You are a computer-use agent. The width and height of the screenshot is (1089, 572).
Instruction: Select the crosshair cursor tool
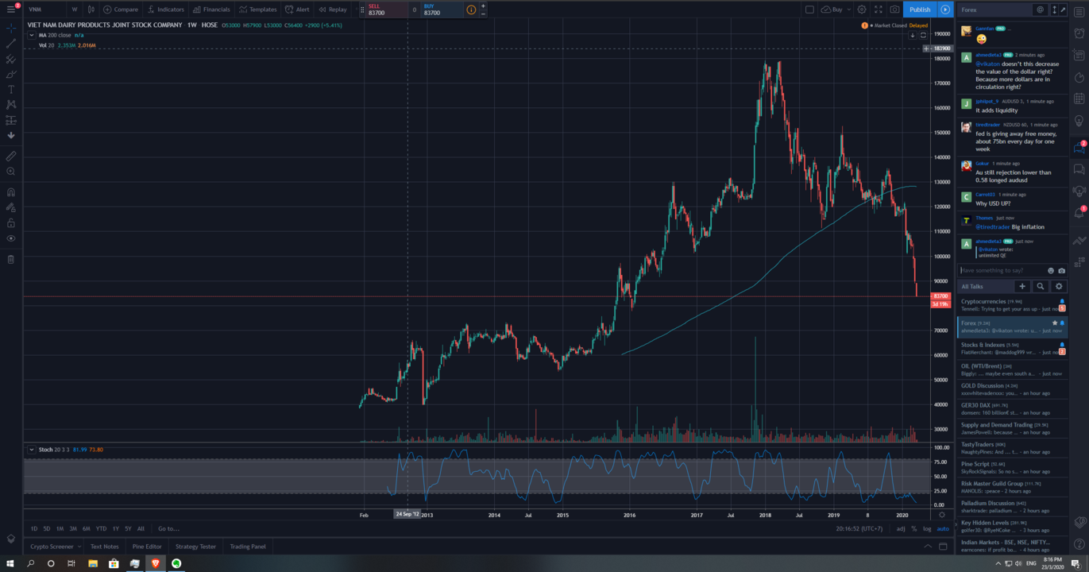pos(11,28)
